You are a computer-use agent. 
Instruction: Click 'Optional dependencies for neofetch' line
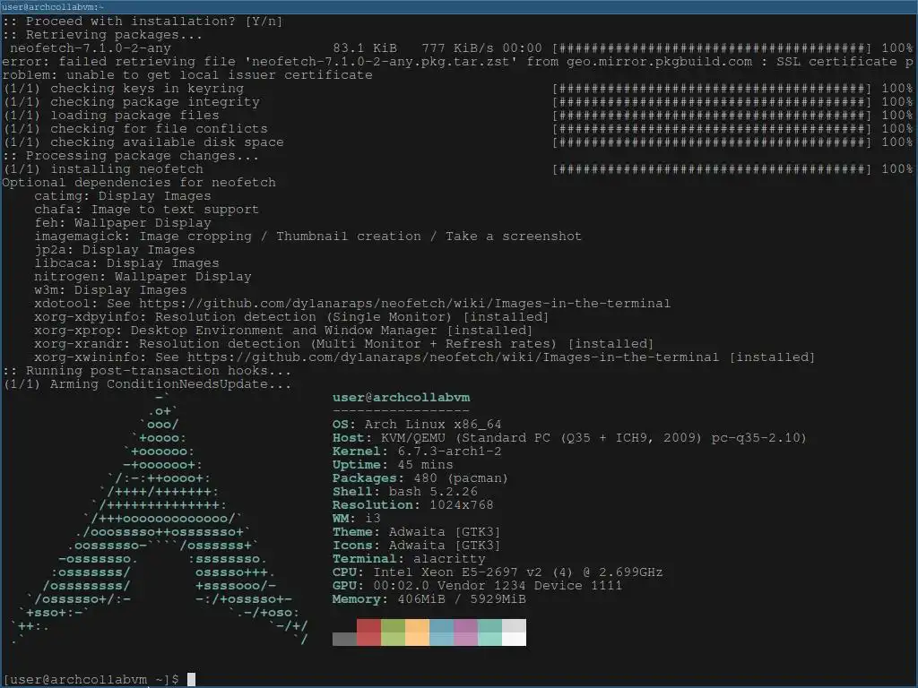139,183
